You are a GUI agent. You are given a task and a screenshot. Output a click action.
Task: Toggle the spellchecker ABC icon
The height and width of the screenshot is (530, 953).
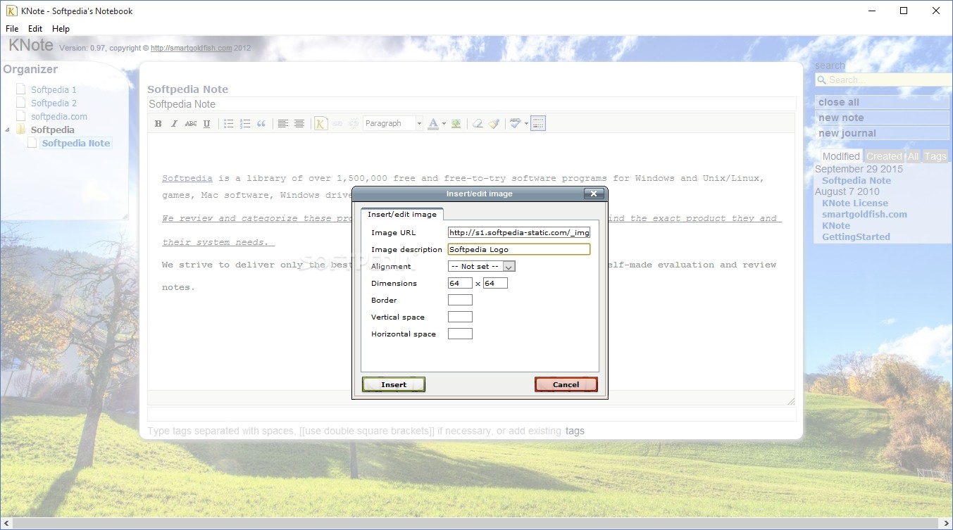click(x=516, y=124)
